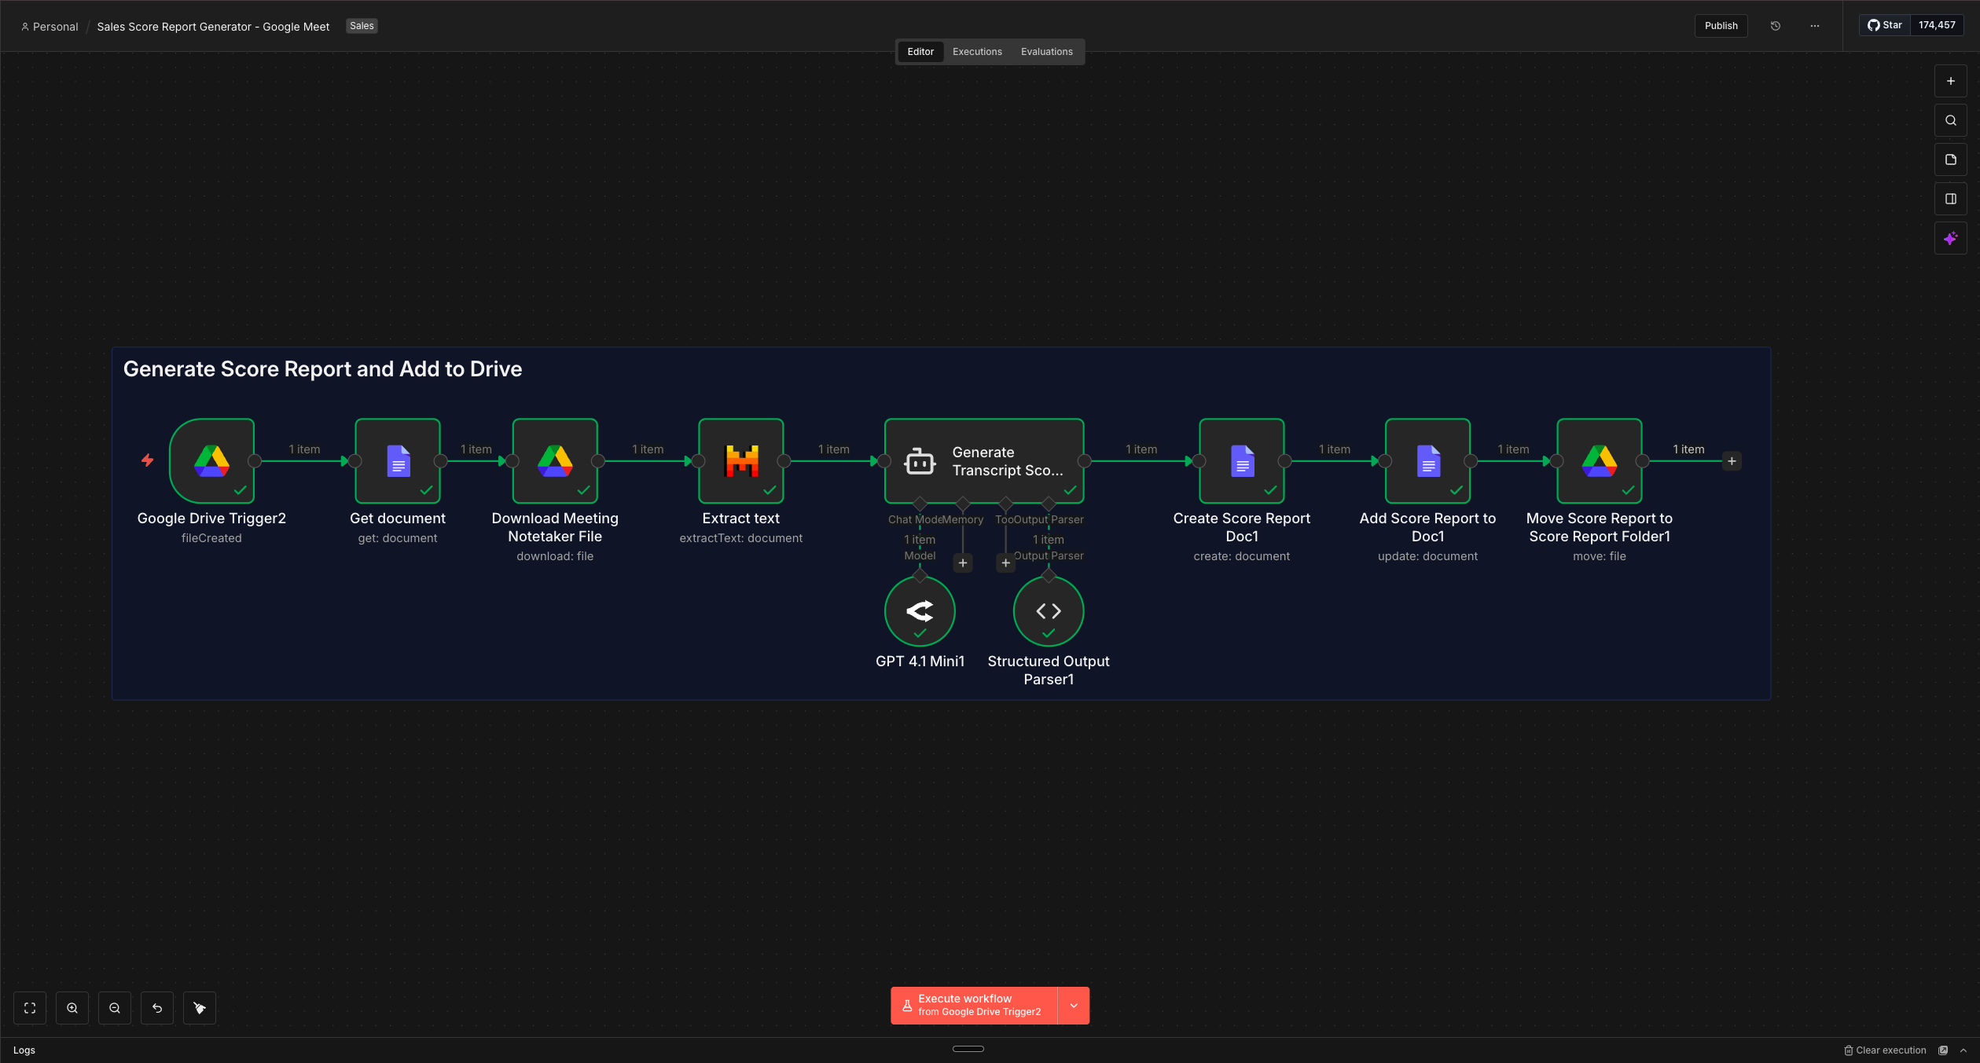The width and height of the screenshot is (1980, 1063).
Task: Open the Structured Output Parser1 node
Action: coord(1048,610)
